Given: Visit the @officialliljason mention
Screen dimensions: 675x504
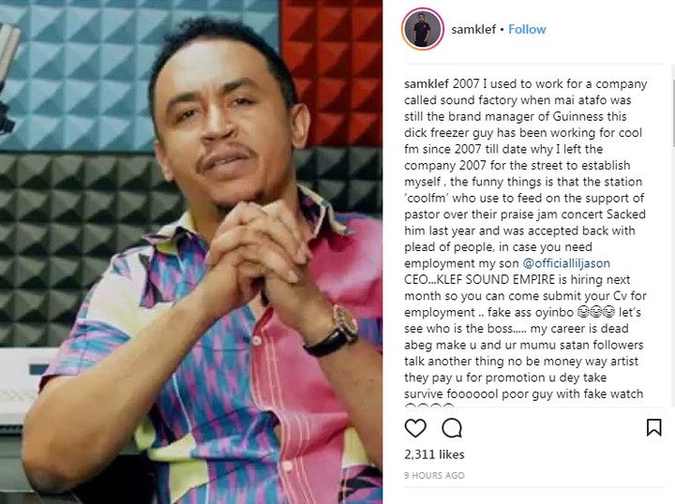Looking at the screenshot, I should click(x=566, y=263).
